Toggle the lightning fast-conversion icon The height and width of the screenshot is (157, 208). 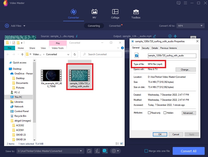point(97,151)
